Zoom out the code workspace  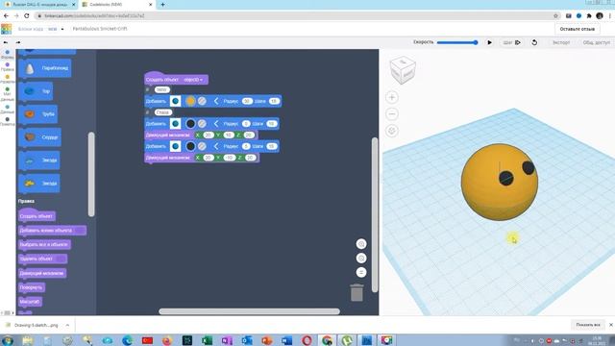point(361,259)
